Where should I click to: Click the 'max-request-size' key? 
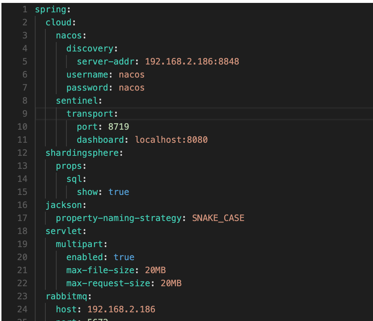click(108, 283)
